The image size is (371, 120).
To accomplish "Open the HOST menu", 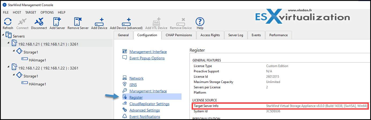I will tap(17, 13).
